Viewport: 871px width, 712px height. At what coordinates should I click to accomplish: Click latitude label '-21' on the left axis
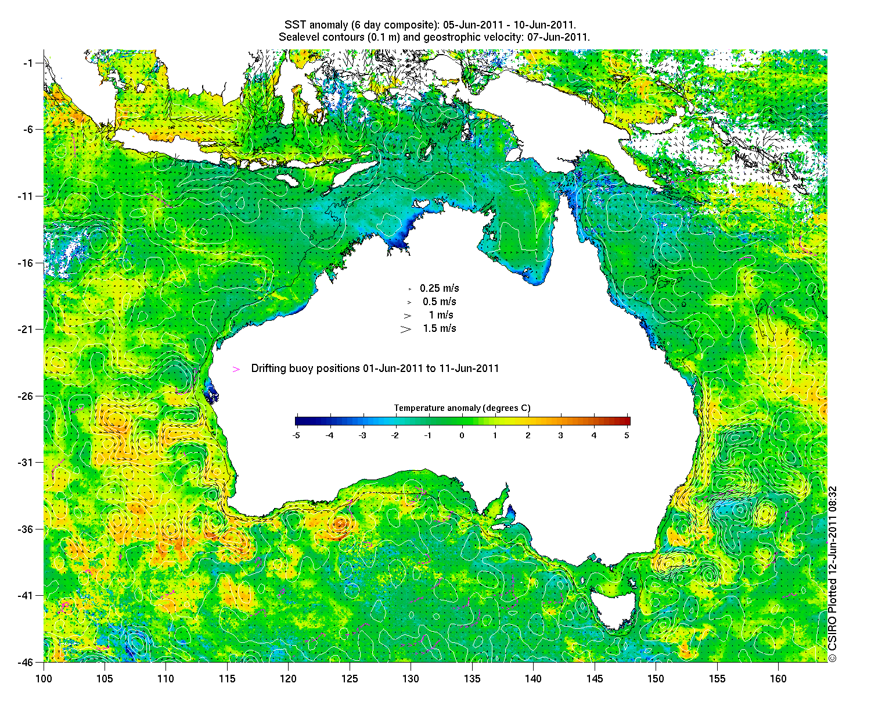point(26,329)
